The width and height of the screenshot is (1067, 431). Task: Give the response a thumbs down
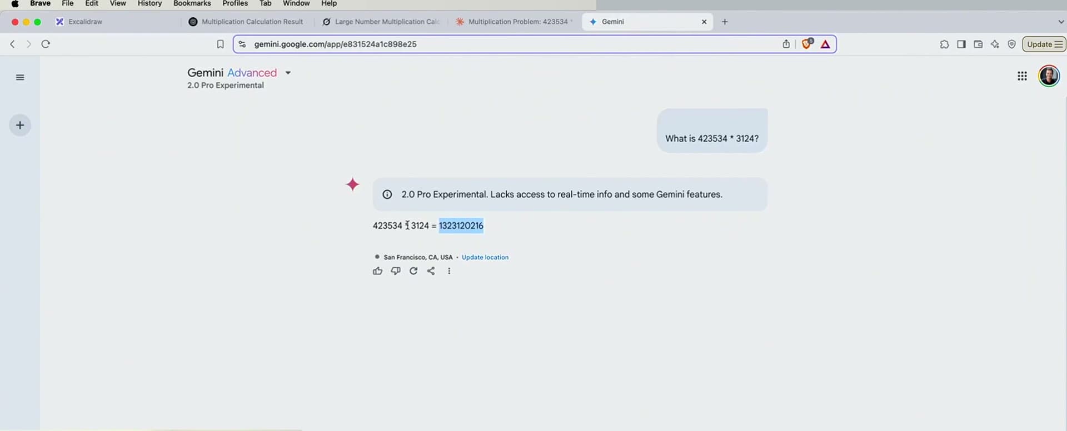396,271
